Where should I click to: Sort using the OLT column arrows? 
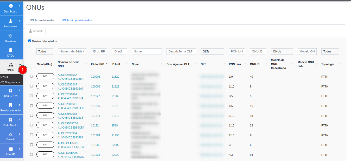pyautogui.click(x=224, y=64)
